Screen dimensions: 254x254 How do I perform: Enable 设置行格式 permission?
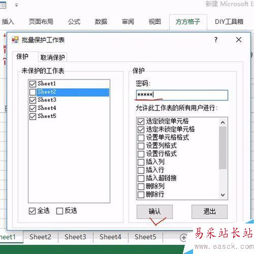pos(141,154)
